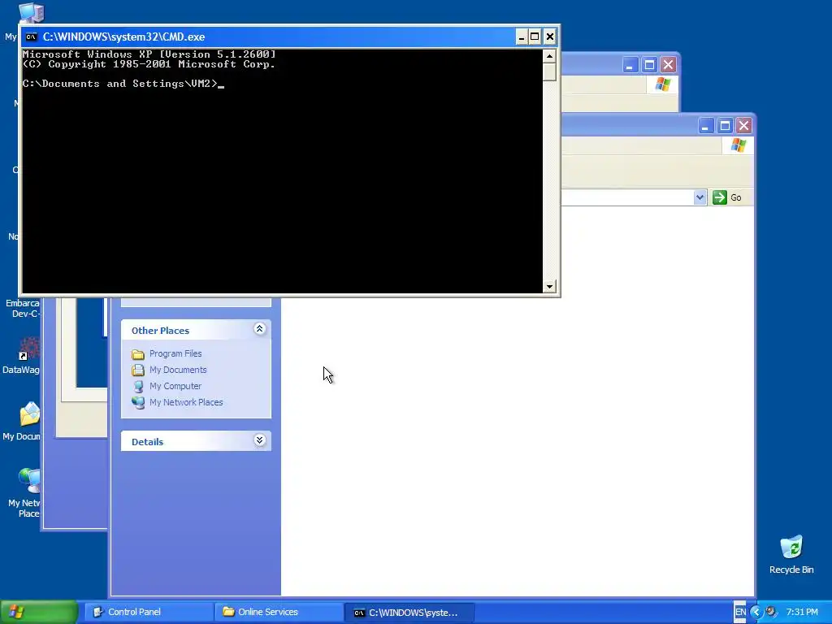Open the Start menu
The width and height of the screenshot is (832, 624).
pos(39,612)
